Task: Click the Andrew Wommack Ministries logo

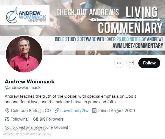Action: point(25,15)
